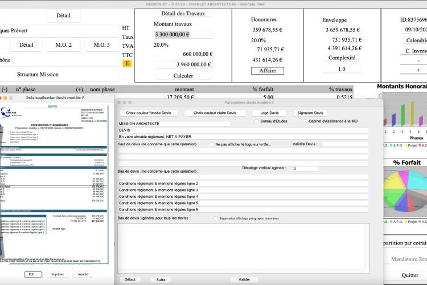Screen dimensions: 427x285
Task: Click Imprimer in the preview window
Action: pyautogui.click(x=58, y=274)
